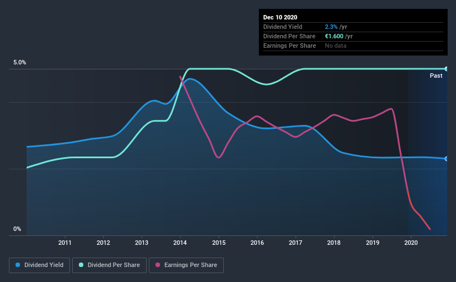Select the blue Dividend Yield endpoint marker

point(446,159)
